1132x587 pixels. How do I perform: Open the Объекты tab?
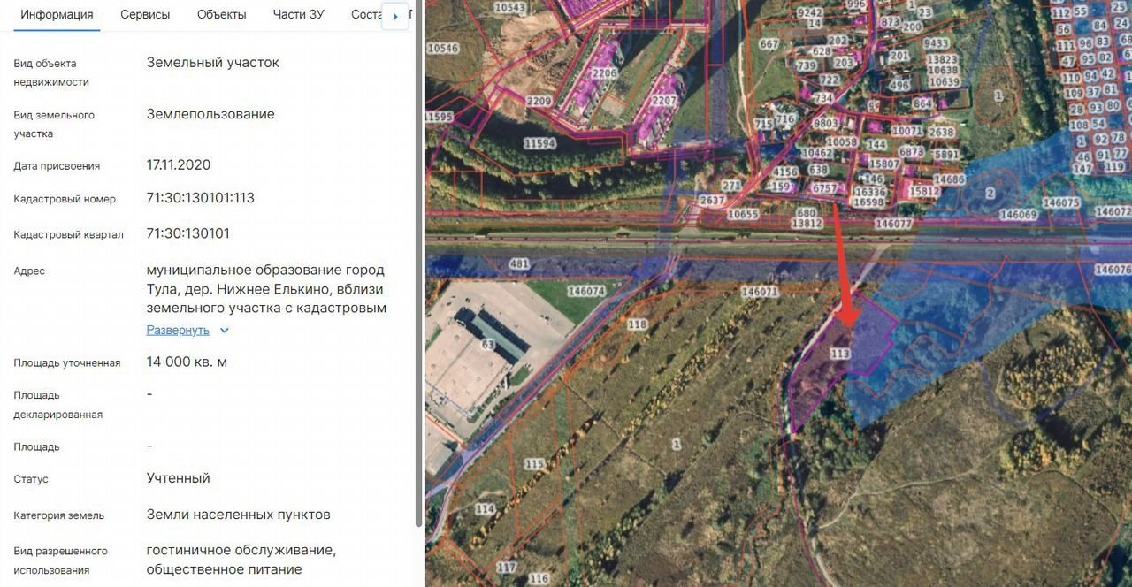point(221,15)
